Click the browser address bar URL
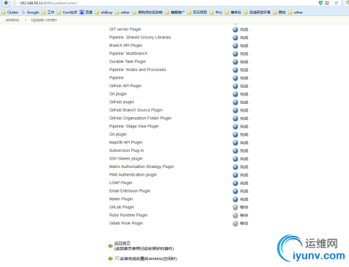Screen dimensions: 349x267 coord(49,3)
